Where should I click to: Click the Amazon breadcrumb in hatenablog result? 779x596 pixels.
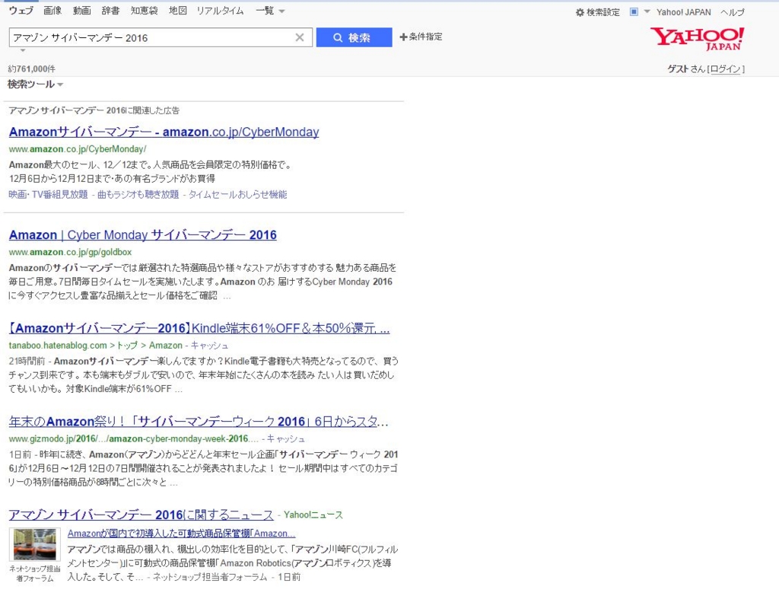pos(165,345)
